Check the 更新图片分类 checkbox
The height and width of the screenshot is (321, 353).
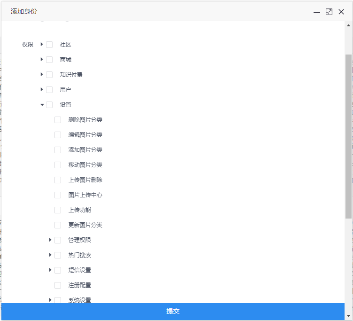click(58, 225)
